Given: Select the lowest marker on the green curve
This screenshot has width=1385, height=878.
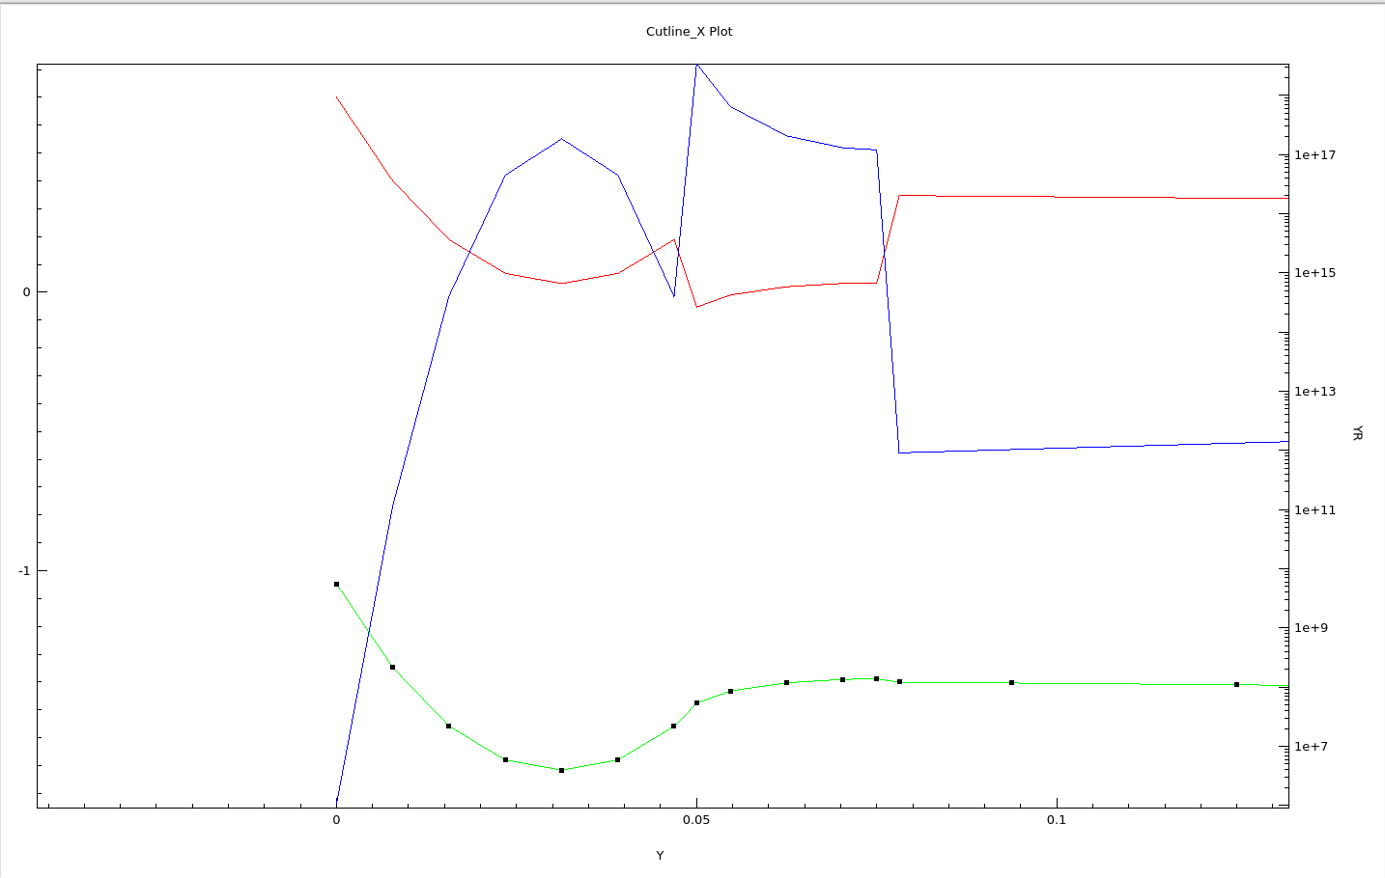Looking at the screenshot, I should [561, 770].
